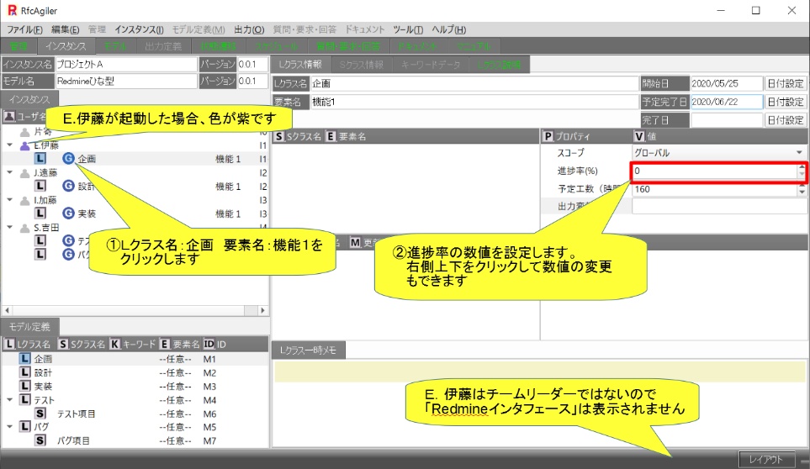Image resolution: width=810 pixels, height=469 pixels.
Task: Click 日付設定 button for 開始日
Action: click(786, 83)
